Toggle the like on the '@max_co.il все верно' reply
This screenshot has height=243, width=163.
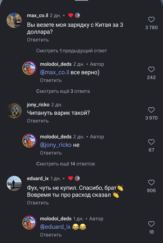point(152,69)
